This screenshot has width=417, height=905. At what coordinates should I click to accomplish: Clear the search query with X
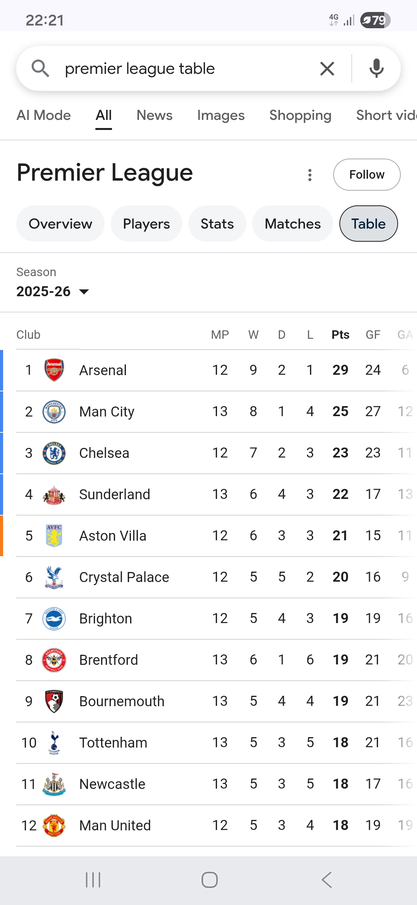click(x=327, y=69)
